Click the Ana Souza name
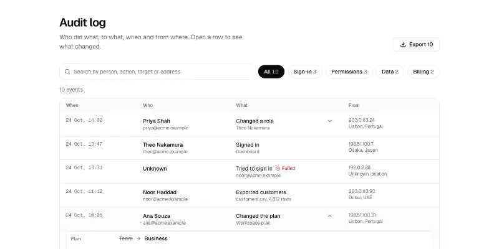Viewport: 499px width, 249px height. [x=157, y=216]
